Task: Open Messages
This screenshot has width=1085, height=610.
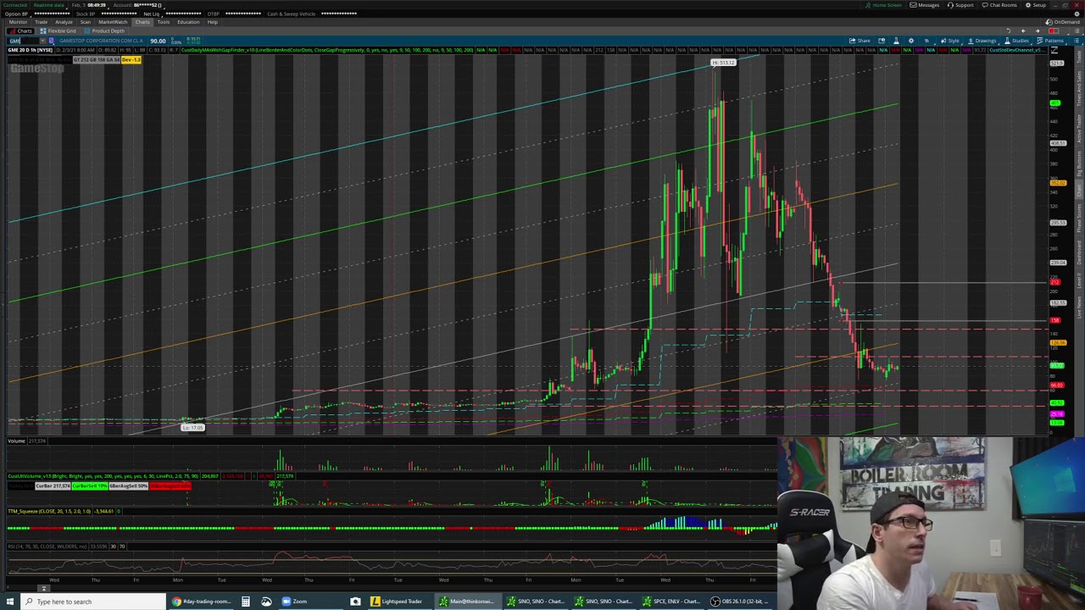Action: (x=924, y=5)
